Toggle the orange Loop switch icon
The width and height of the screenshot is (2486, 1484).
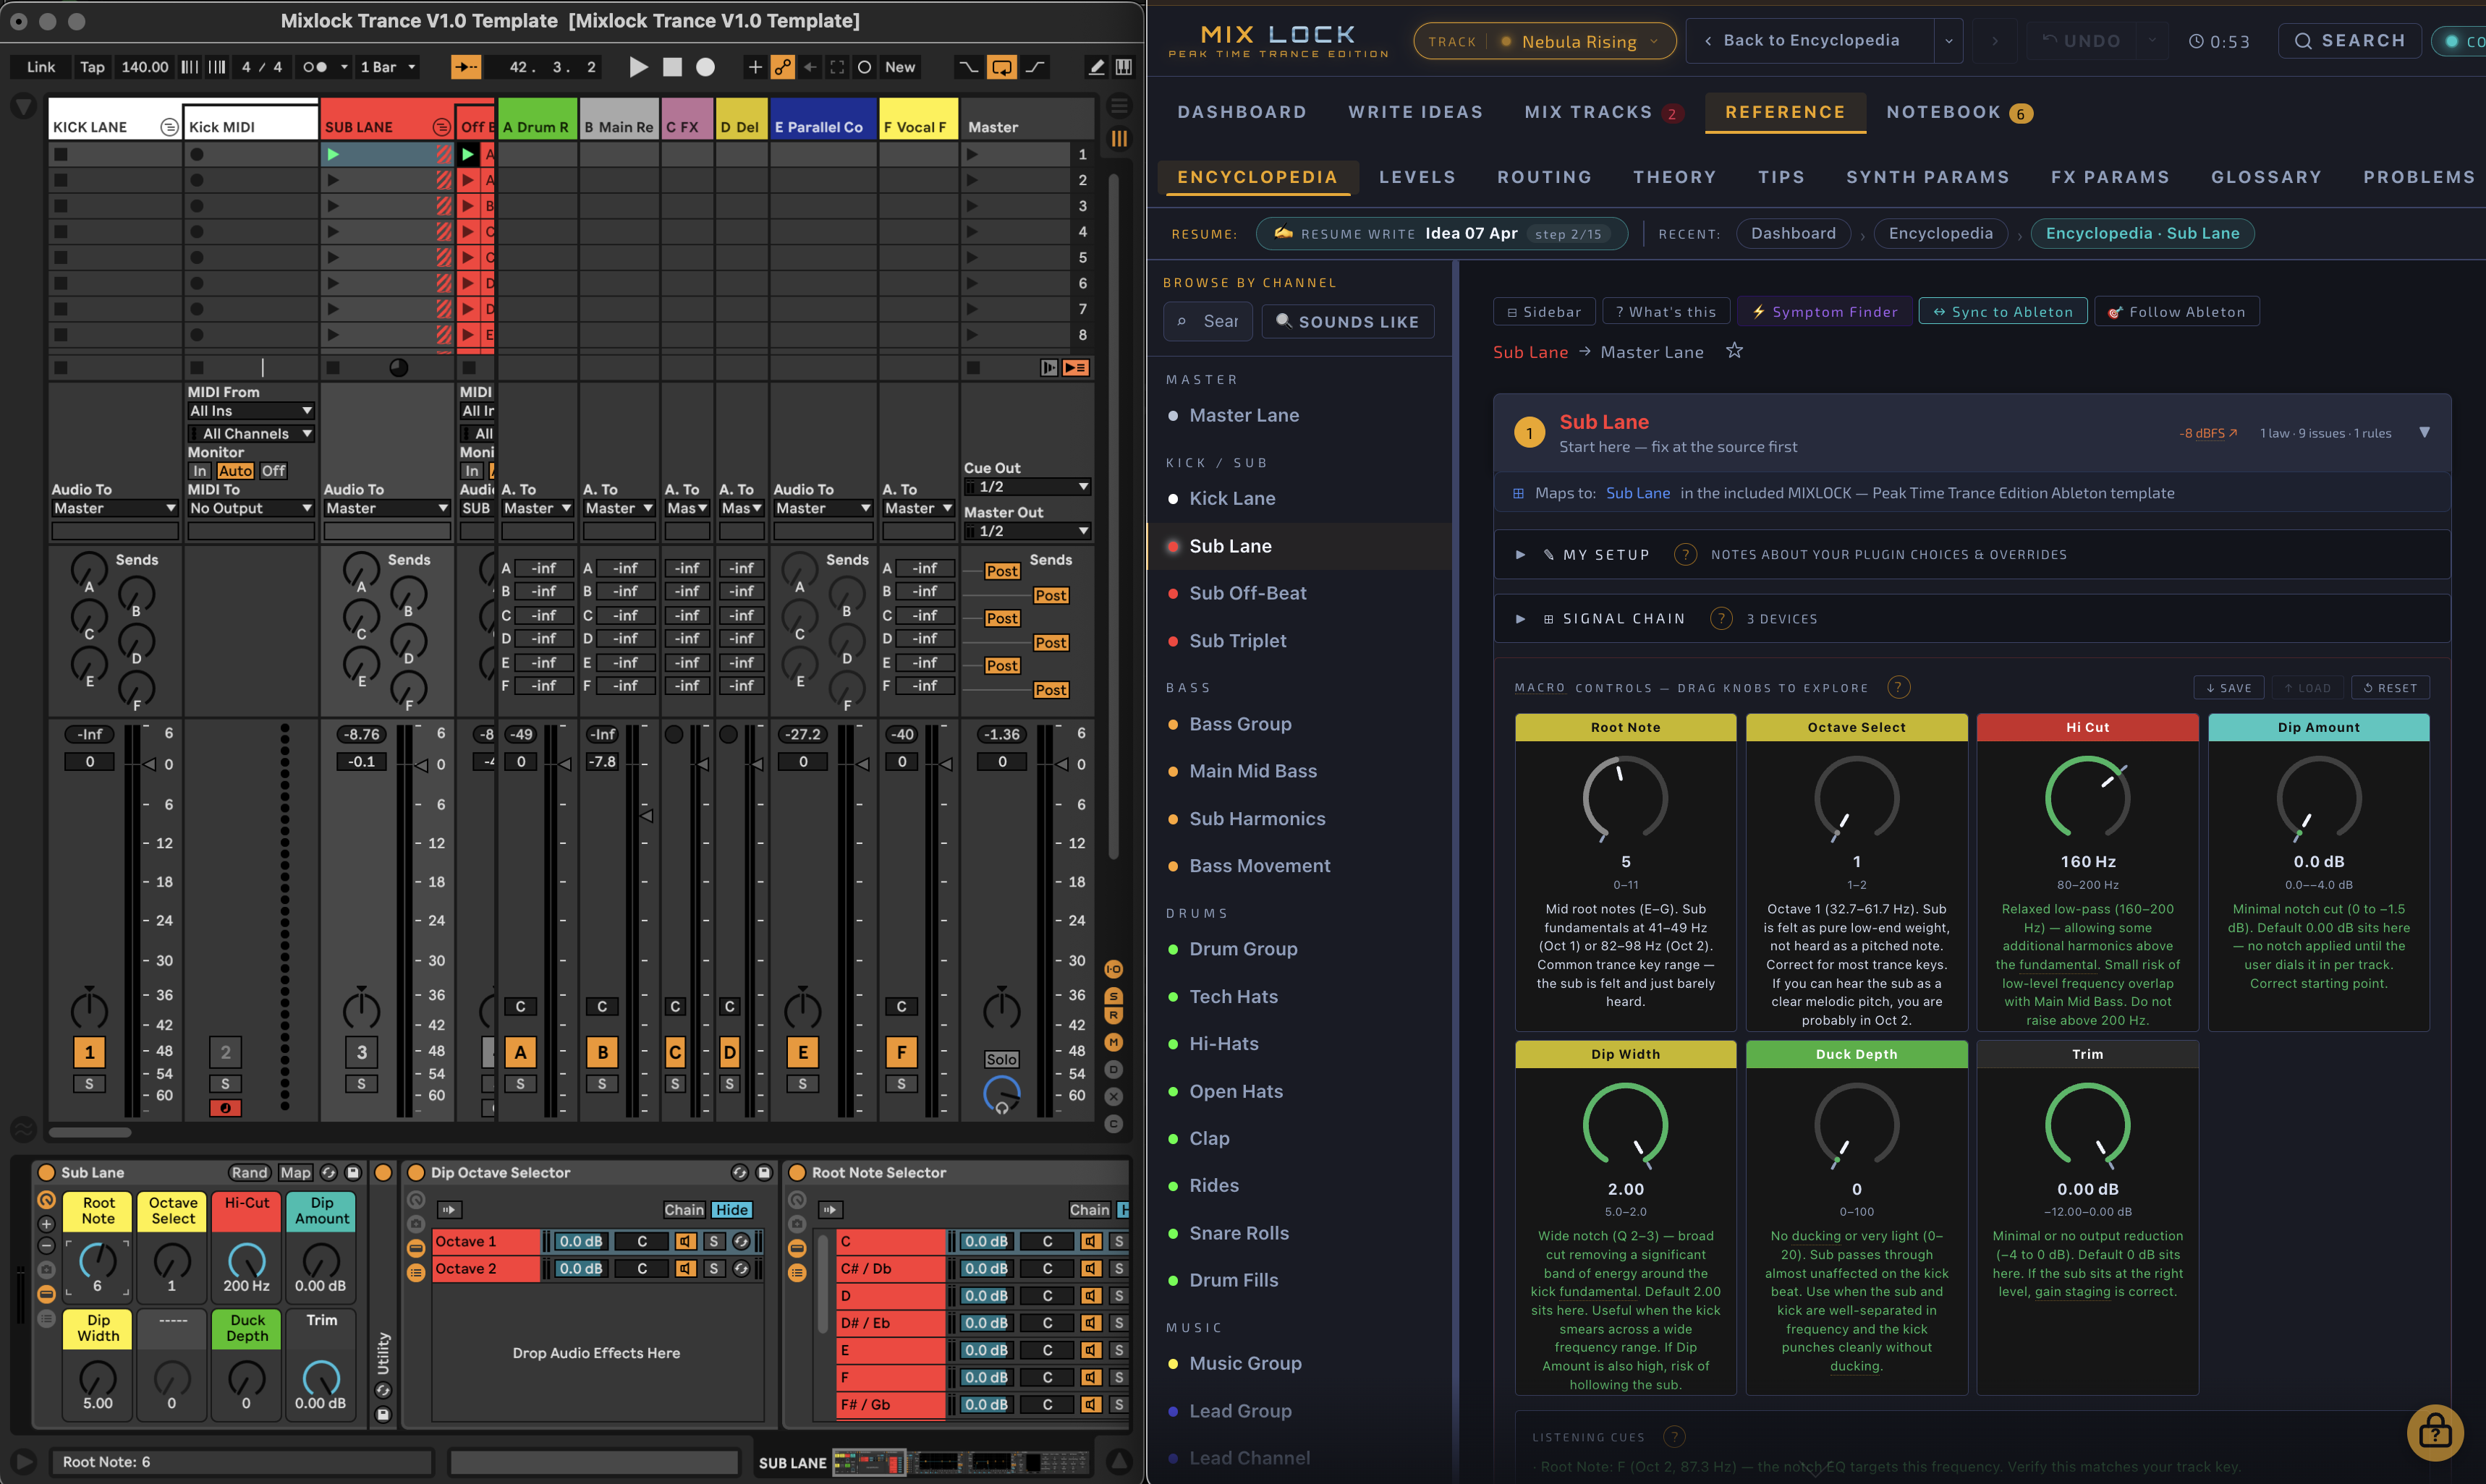1001,67
